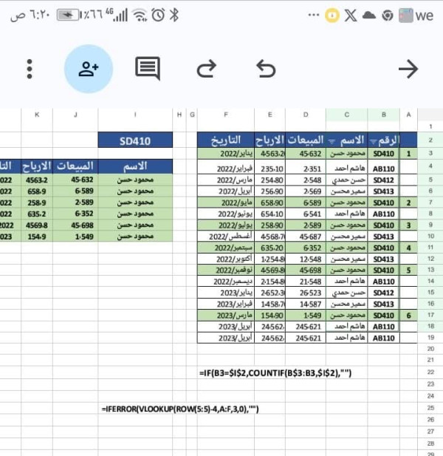Select cell SD413 in row 6
The width and height of the screenshot is (443, 456).
click(383, 191)
